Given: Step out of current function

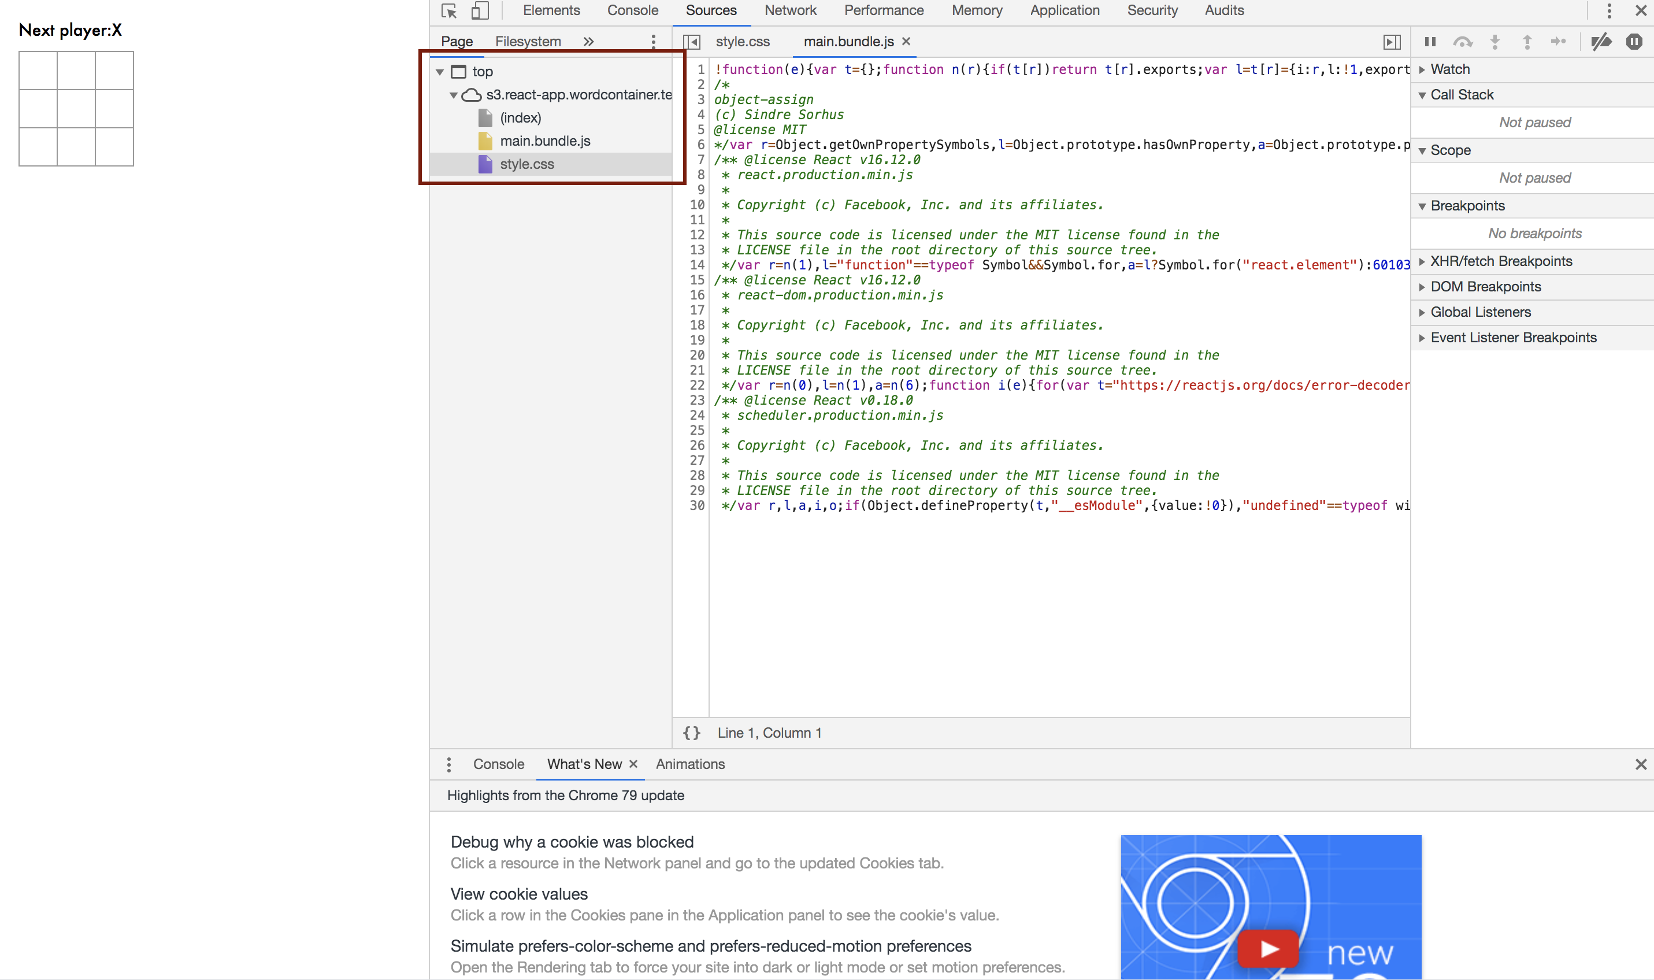Looking at the screenshot, I should click(1527, 42).
